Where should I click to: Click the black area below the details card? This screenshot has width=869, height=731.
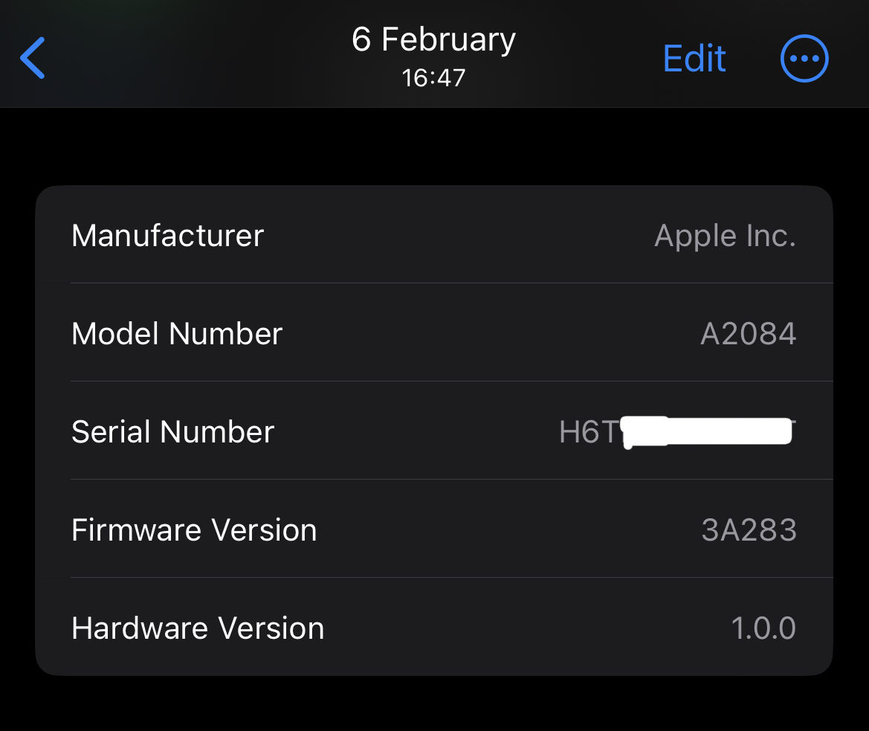point(434,705)
